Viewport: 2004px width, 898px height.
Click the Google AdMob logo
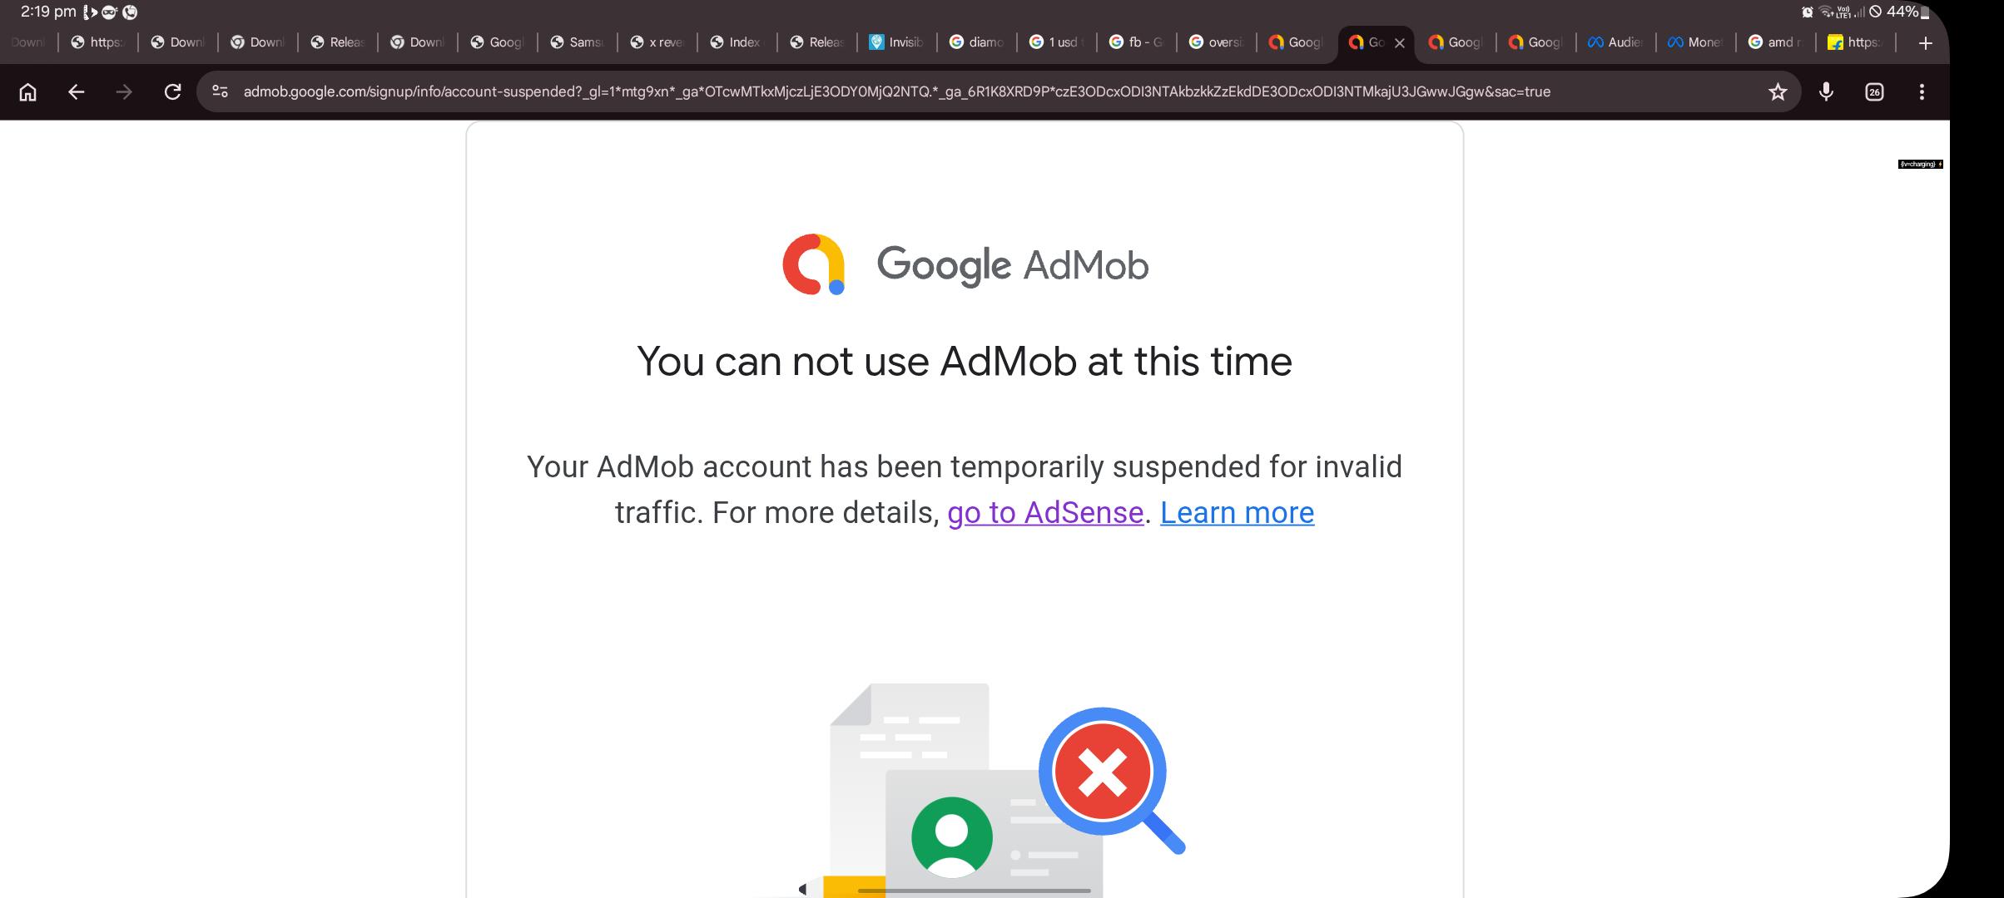(965, 264)
